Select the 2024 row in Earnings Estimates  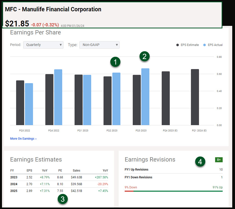pos(59,184)
